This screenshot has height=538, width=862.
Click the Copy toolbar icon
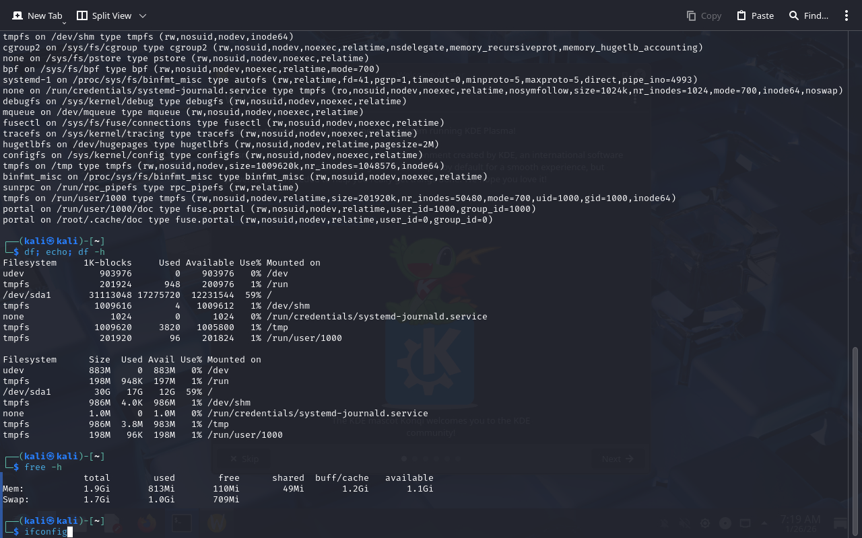704,15
